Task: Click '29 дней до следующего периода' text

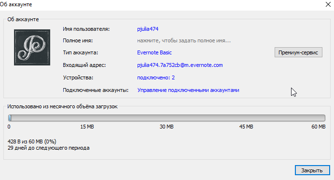Action: click(x=49, y=148)
